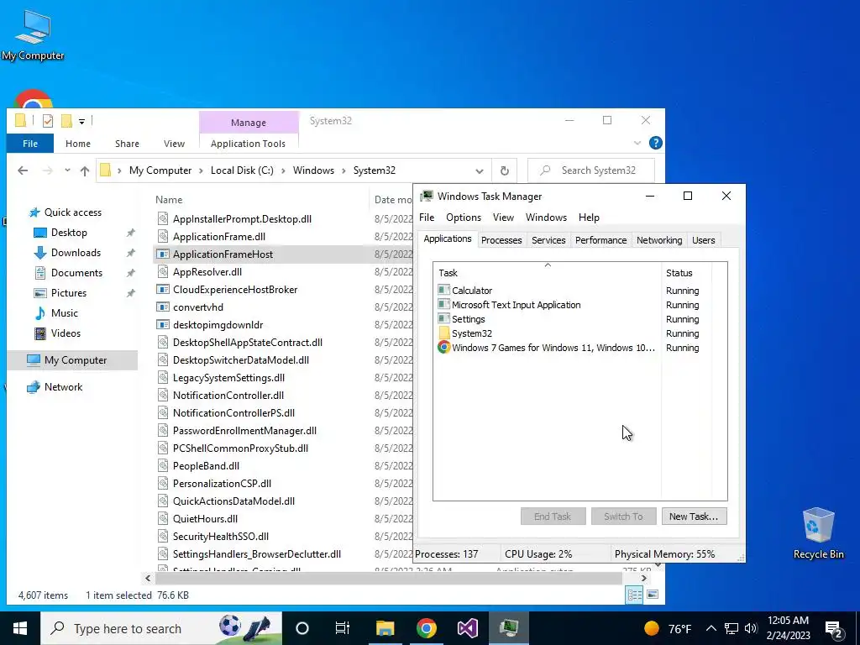
Task: Open the Explorer File tab
Action: coord(30,144)
